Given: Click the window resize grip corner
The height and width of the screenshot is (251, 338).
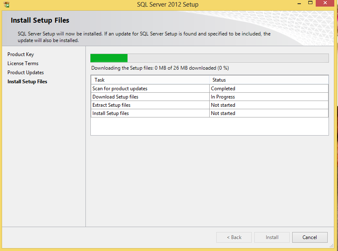Looking at the screenshot, I should point(331,246).
